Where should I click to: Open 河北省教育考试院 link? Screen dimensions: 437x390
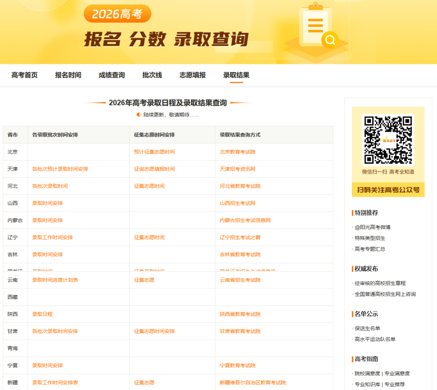[240, 186]
